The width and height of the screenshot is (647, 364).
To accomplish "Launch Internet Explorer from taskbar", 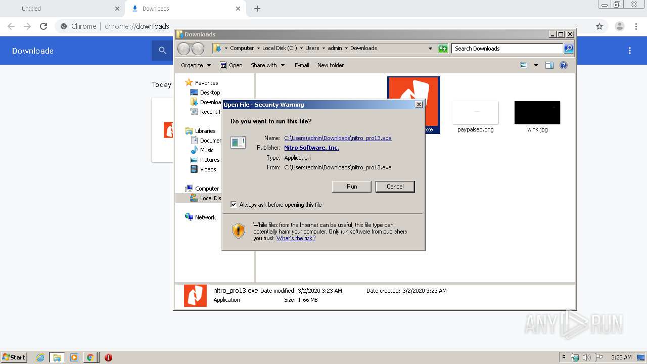I will tap(40, 357).
